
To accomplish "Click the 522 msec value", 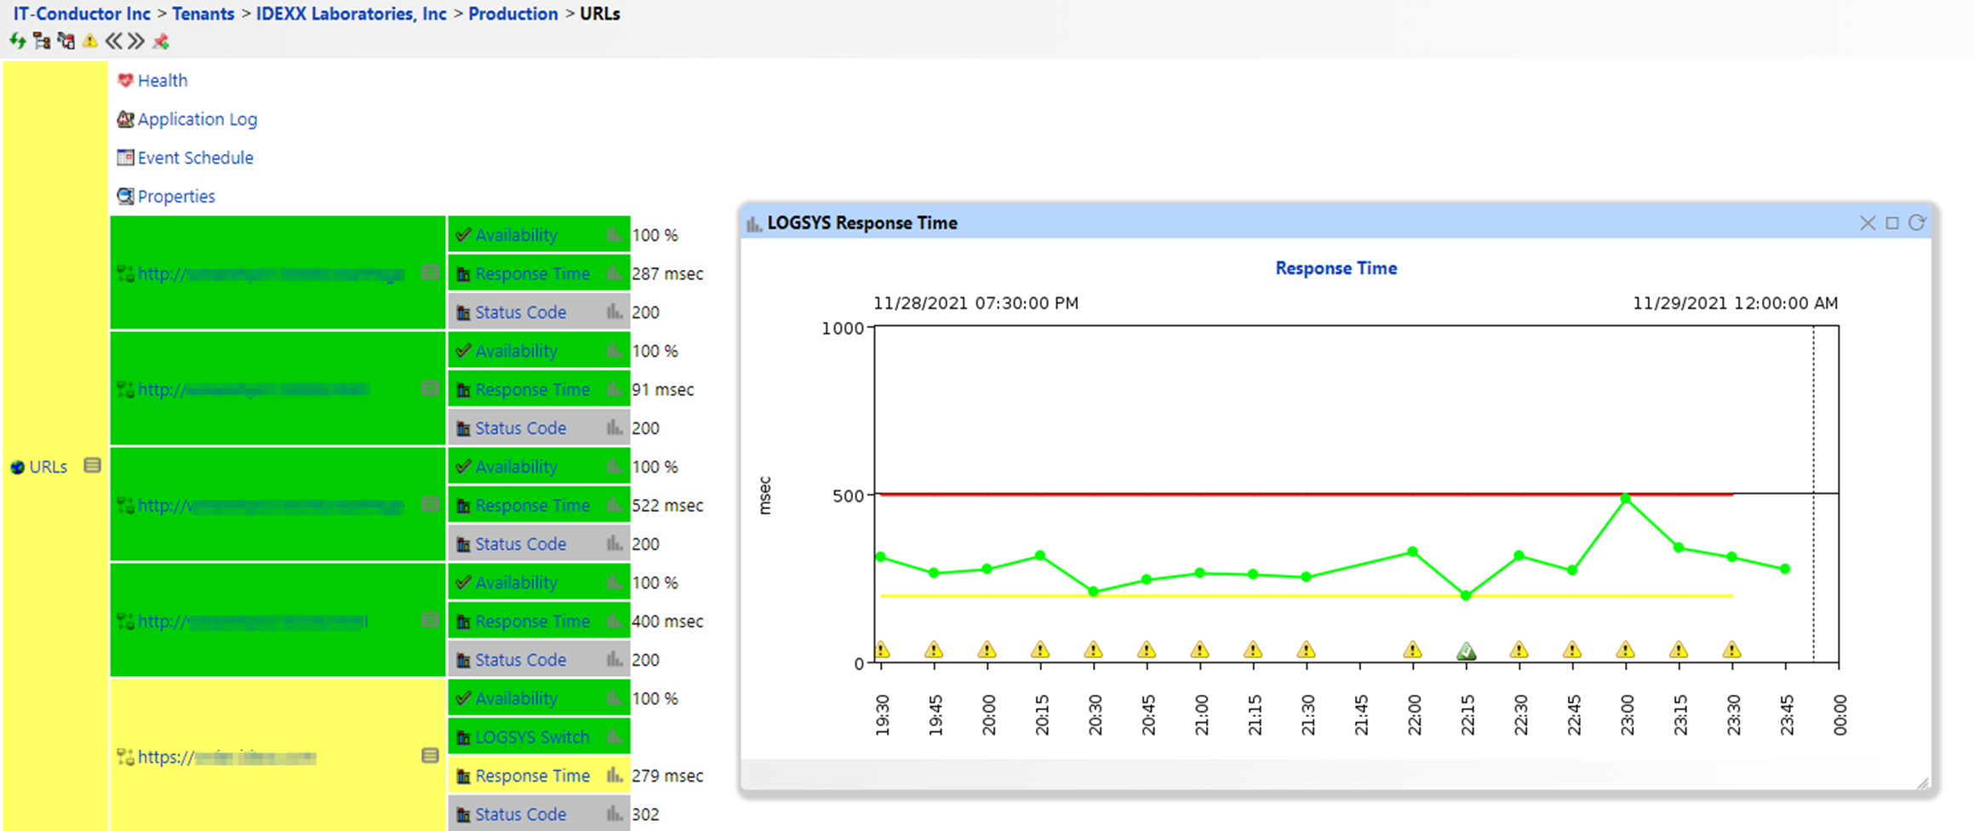I will pos(667,505).
